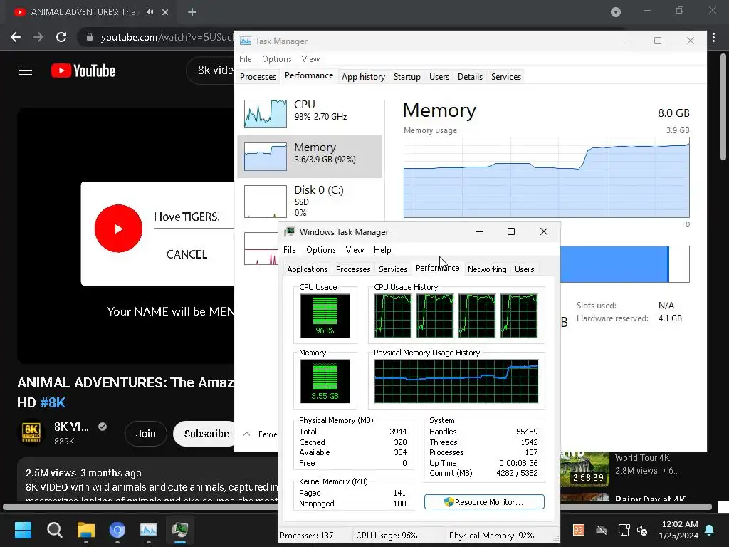This screenshot has height=547, width=729.
Task: Click the muted volume tray icon
Action: point(642,530)
